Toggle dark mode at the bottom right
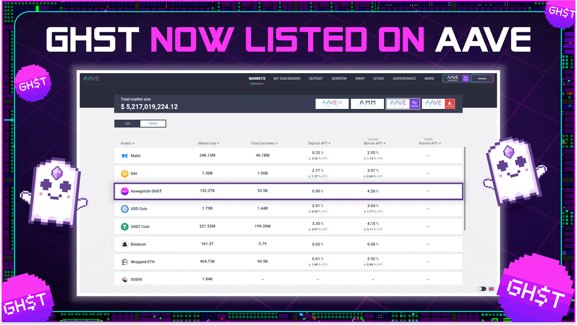Viewport: 577px width, 325px height. point(482,289)
